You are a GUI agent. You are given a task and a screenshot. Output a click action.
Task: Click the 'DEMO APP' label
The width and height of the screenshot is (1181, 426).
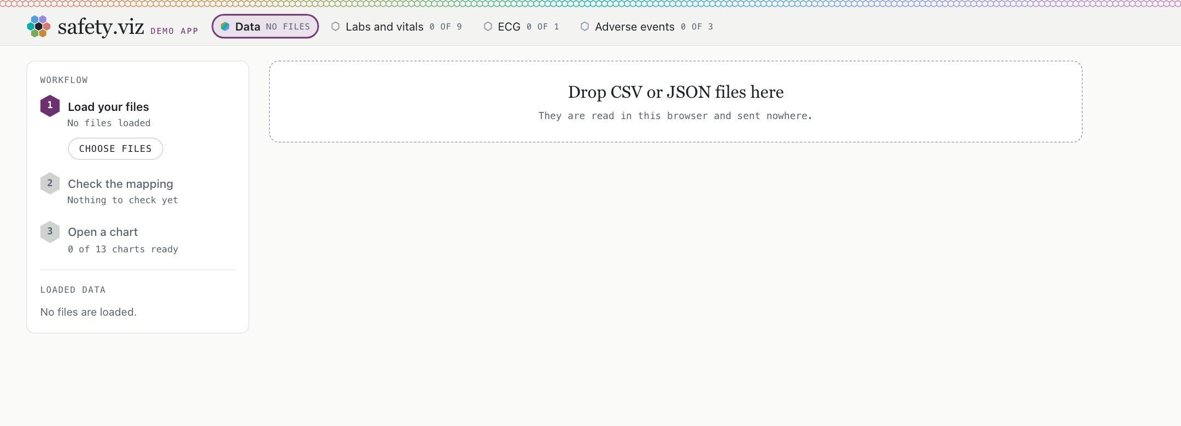[x=174, y=31]
